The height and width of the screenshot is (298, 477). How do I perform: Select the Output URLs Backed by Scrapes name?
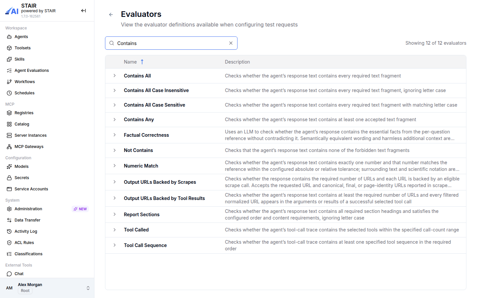(x=160, y=182)
